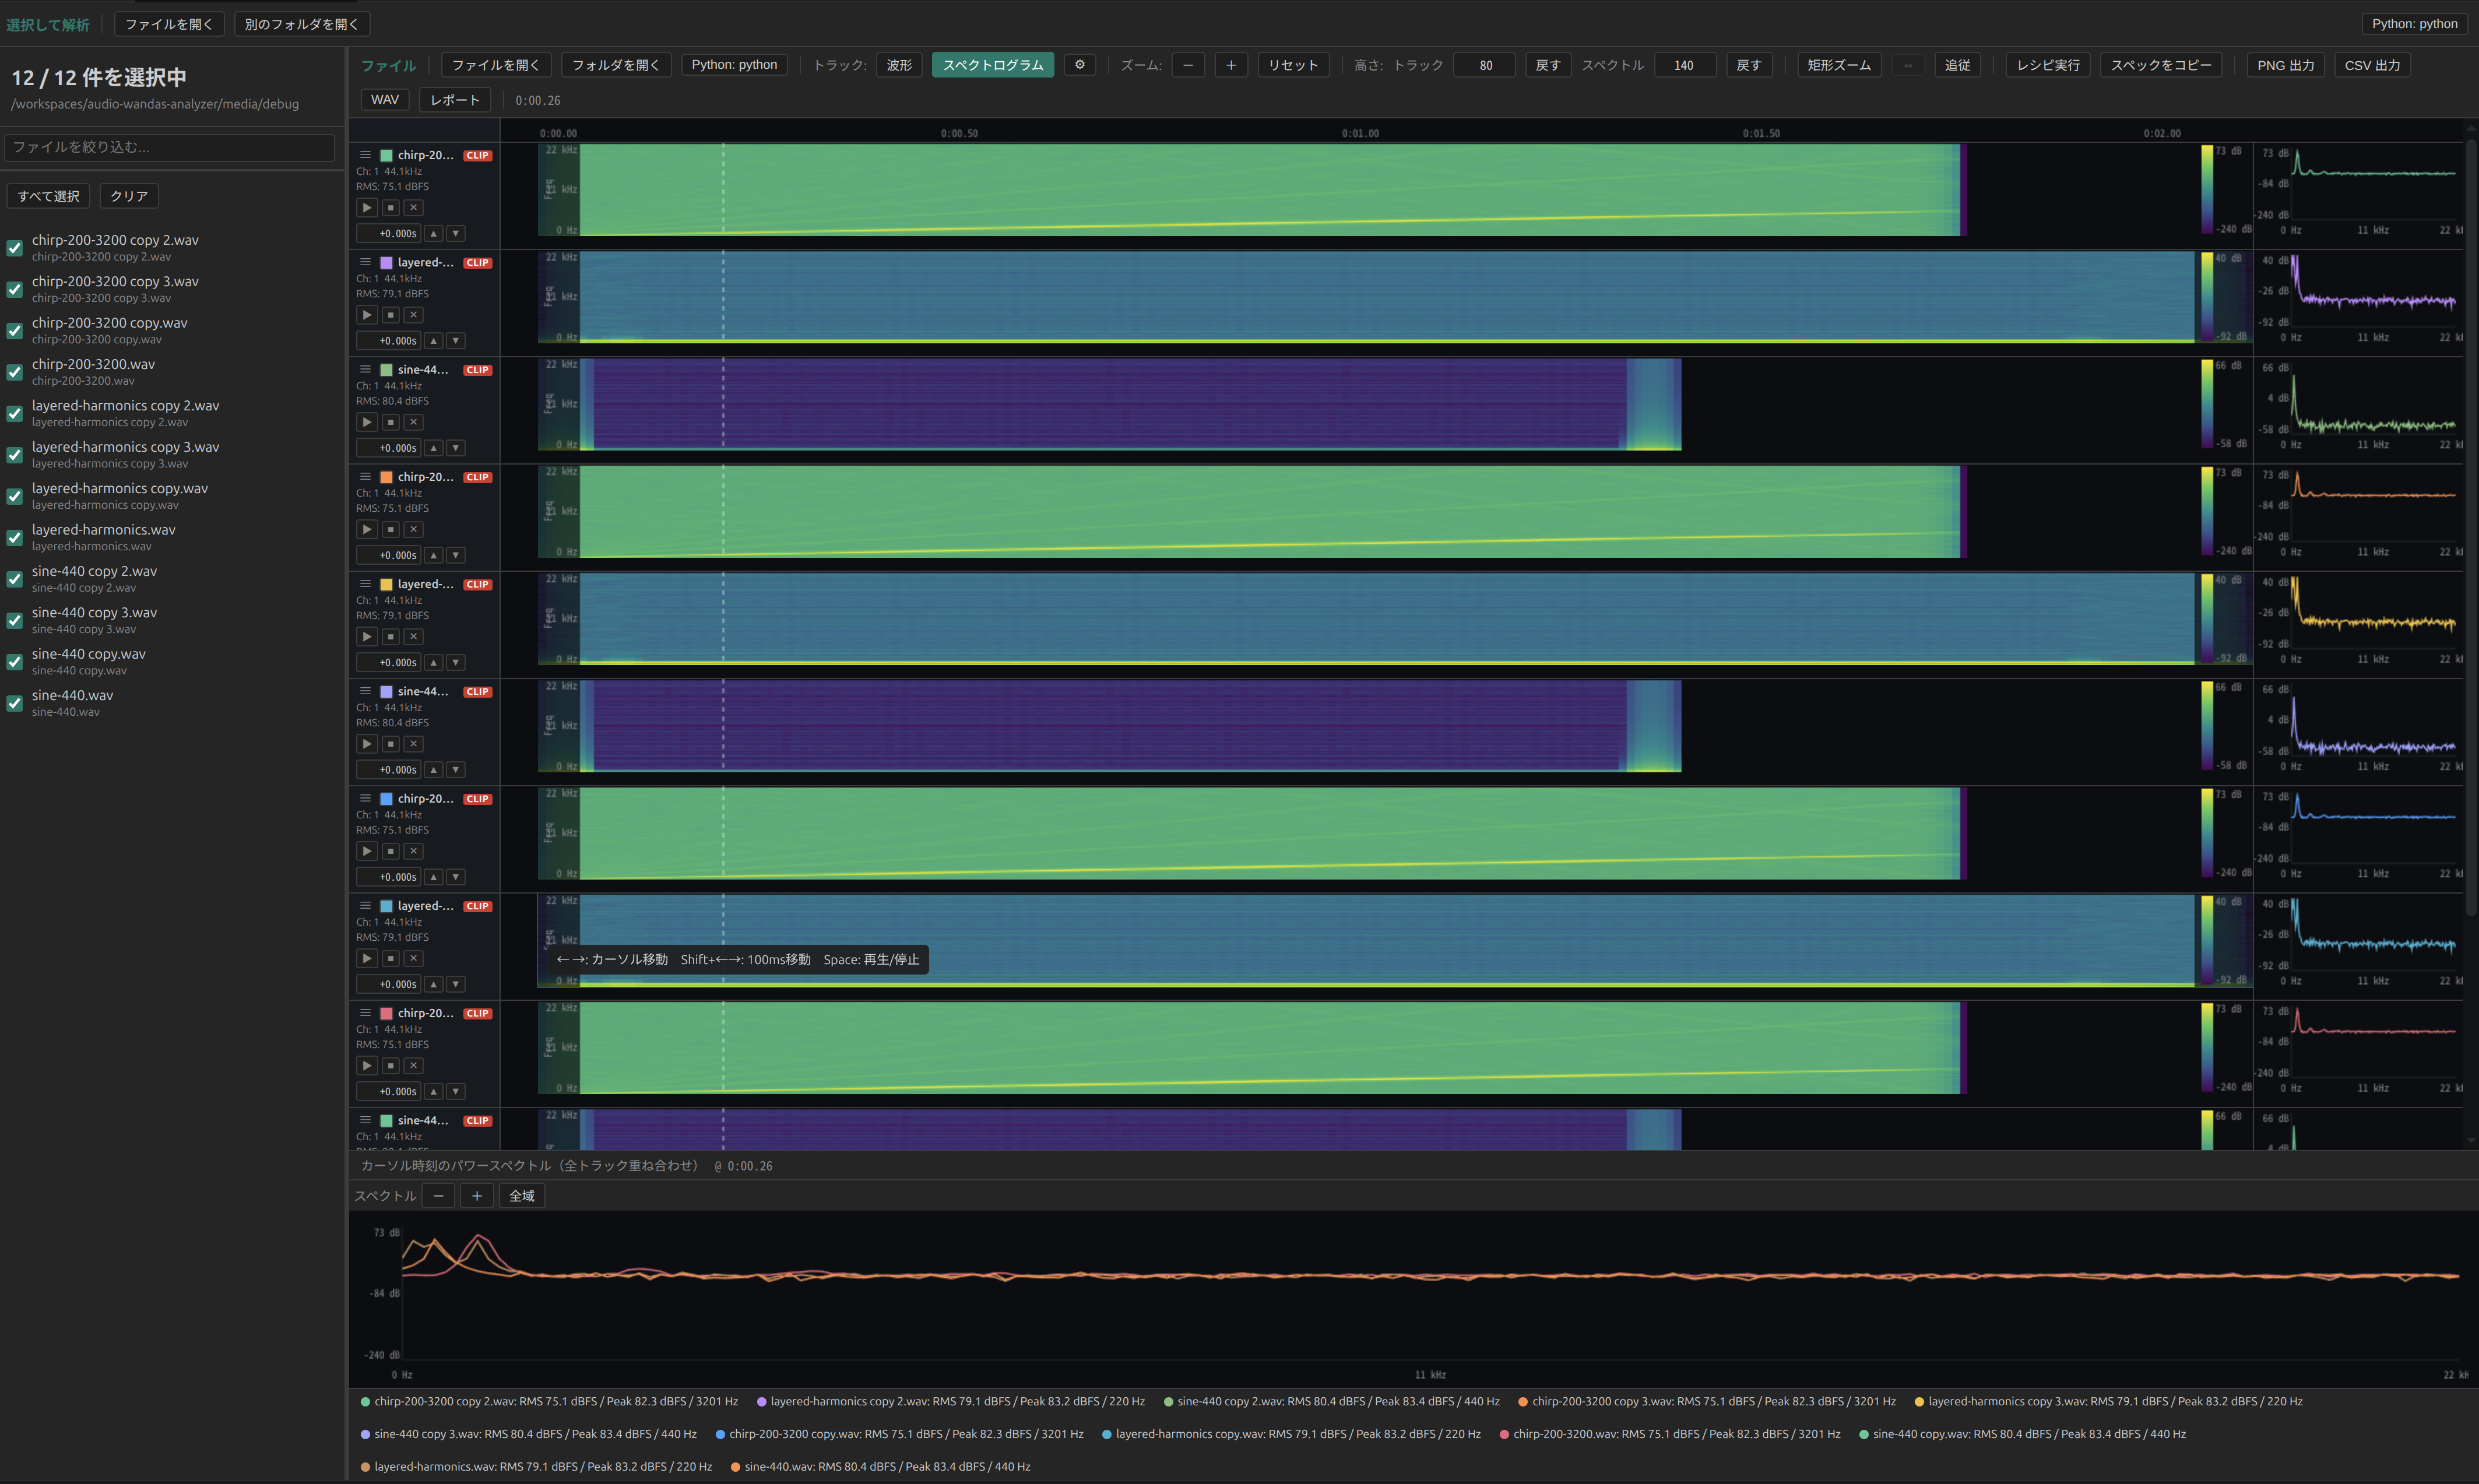The image size is (2479, 1484).
Task: Play the top chirp track with green swatch
Action: (367, 208)
